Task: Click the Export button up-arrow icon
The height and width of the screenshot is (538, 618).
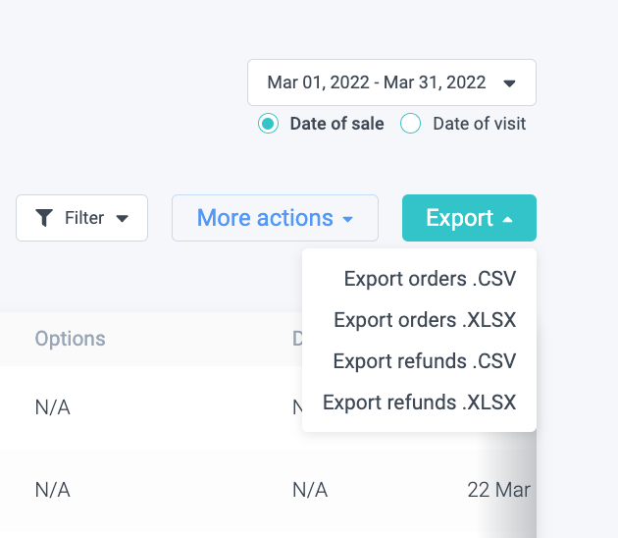Action: coord(507,219)
